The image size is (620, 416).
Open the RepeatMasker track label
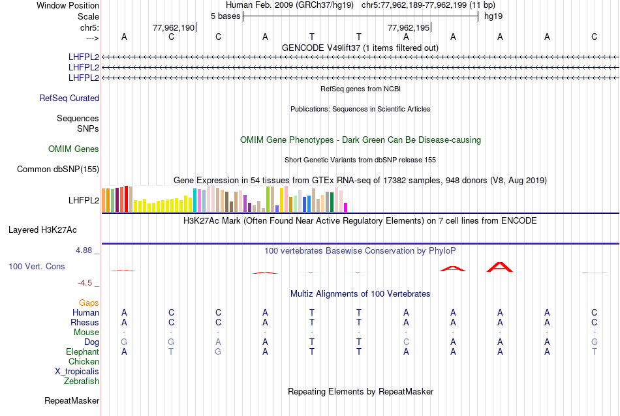click(x=72, y=400)
